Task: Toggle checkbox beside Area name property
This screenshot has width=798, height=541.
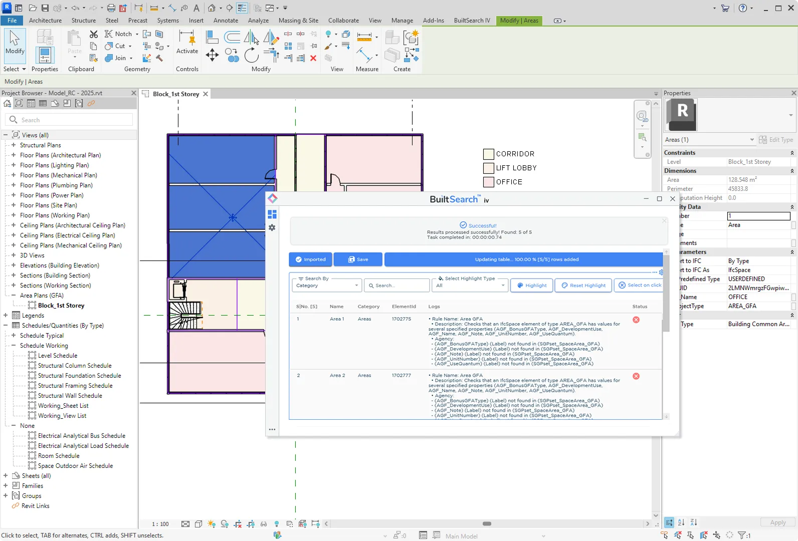Action: click(x=793, y=225)
